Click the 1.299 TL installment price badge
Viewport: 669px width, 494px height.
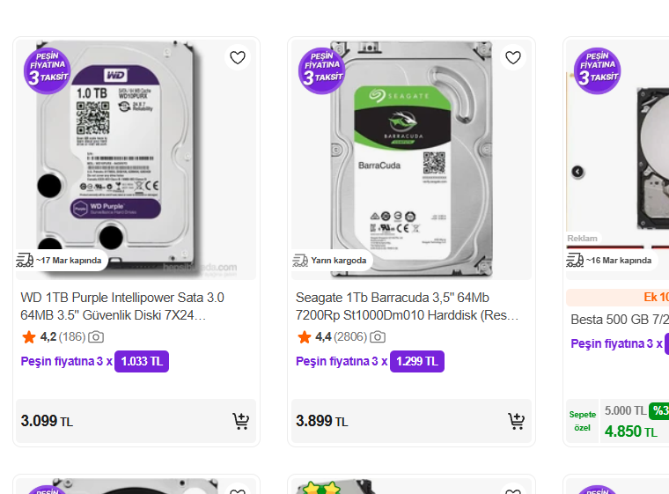pyautogui.click(x=417, y=361)
